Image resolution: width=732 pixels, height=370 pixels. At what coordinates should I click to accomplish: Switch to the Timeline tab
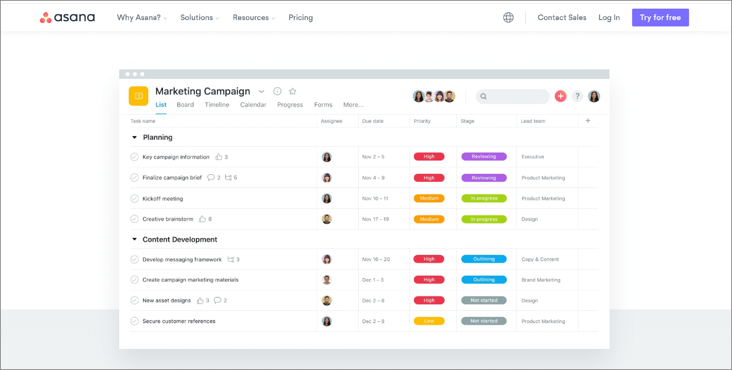[x=217, y=105]
